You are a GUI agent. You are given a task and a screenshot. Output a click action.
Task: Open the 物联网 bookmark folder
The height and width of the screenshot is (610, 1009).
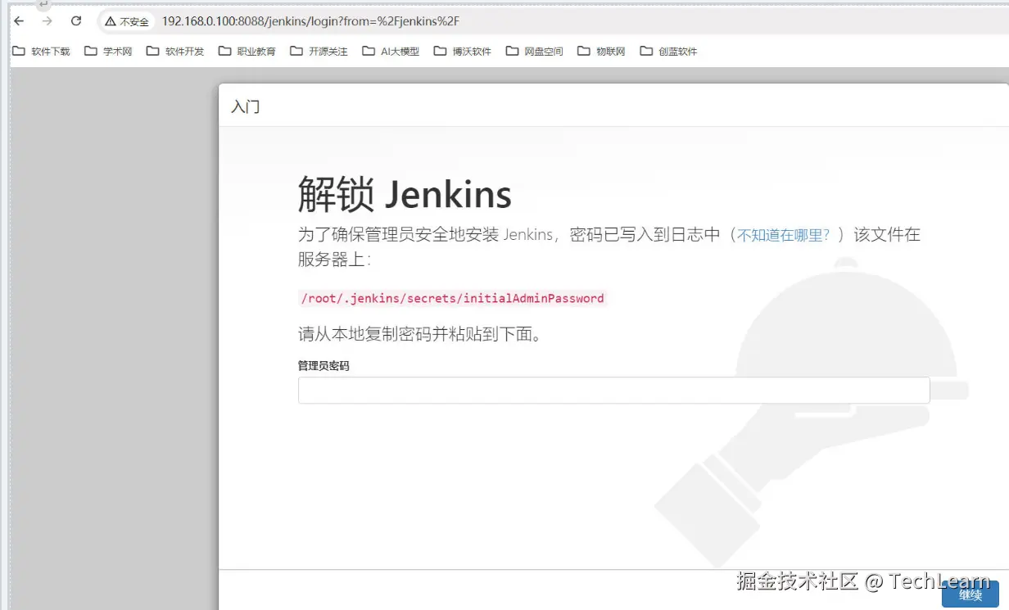[601, 51]
